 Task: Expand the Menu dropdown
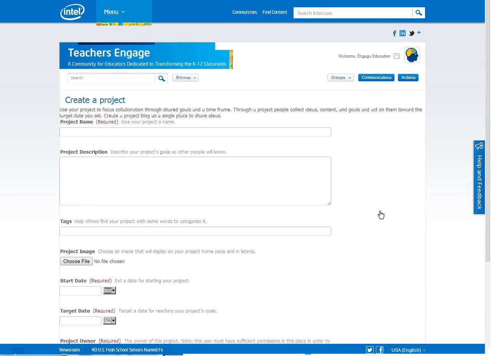pos(114,12)
